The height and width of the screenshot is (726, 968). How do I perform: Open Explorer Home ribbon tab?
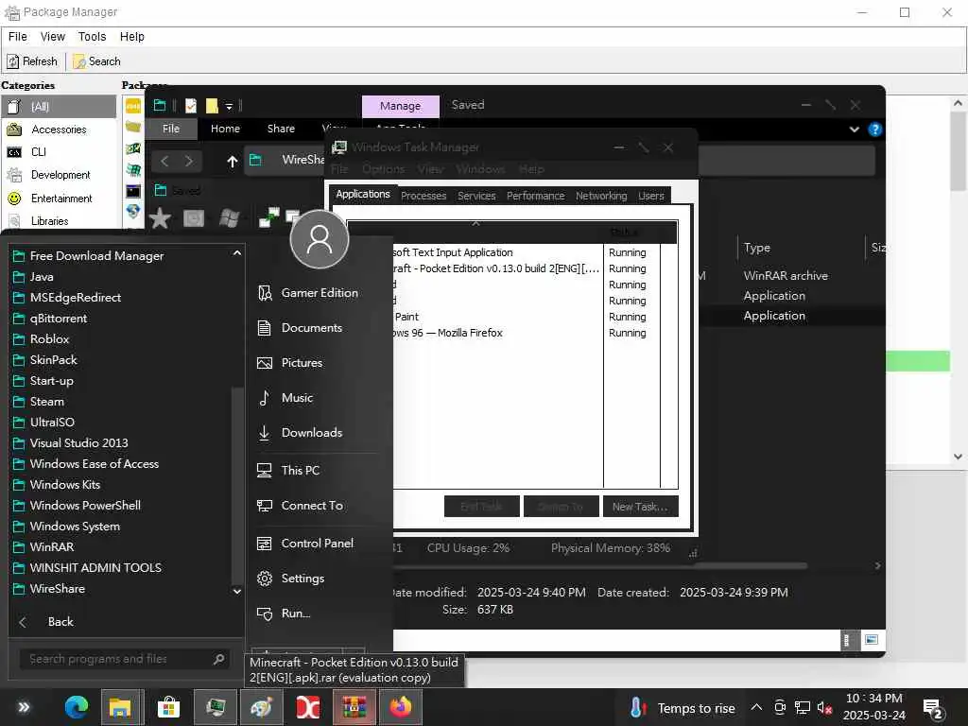point(225,129)
